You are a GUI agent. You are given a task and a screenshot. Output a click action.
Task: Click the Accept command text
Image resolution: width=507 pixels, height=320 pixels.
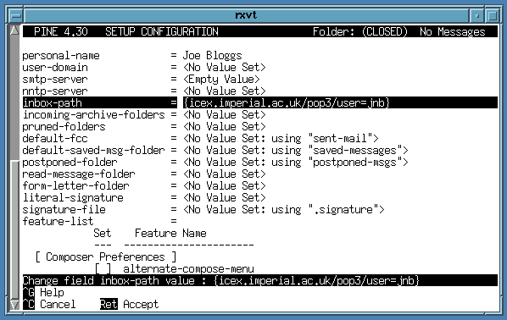coord(141,305)
